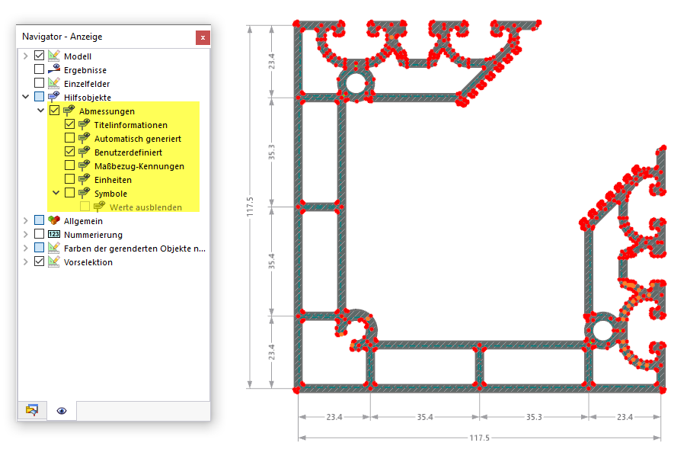The image size is (687, 449).
Task: Close the Navigator - Anzeige panel
Action: click(203, 37)
